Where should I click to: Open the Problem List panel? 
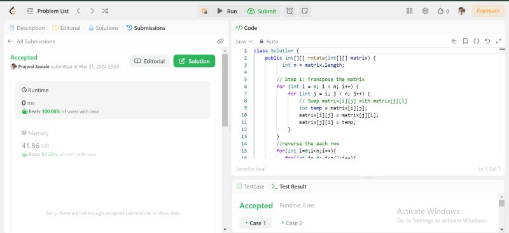point(48,11)
